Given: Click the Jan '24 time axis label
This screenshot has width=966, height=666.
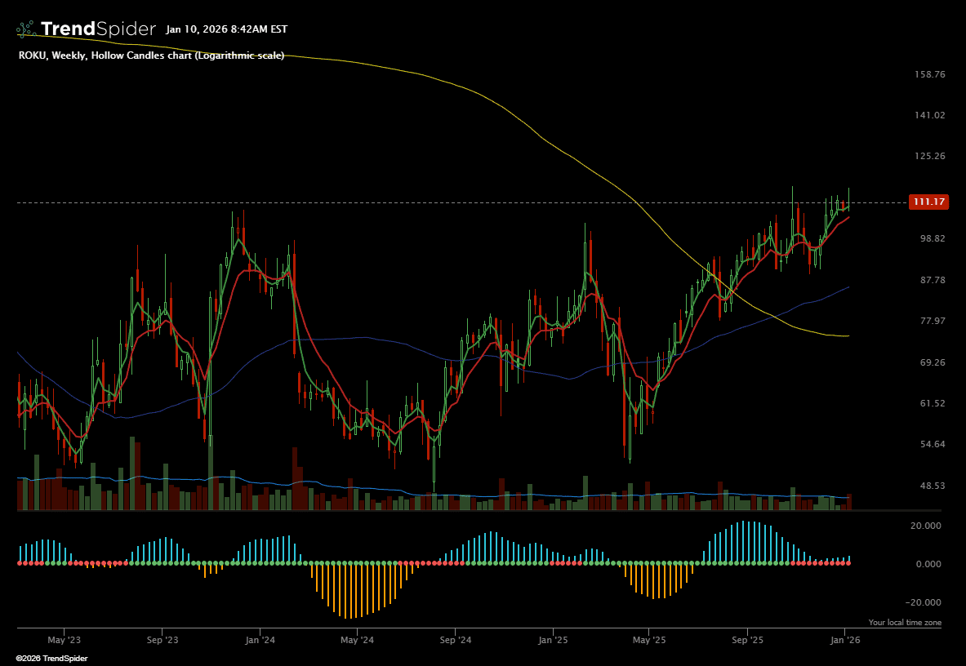Looking at the screenshot, I should [x=259, y=641].
